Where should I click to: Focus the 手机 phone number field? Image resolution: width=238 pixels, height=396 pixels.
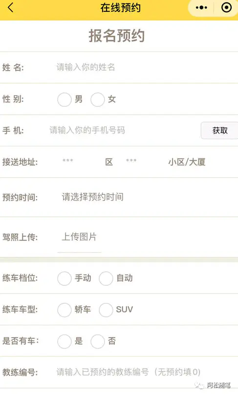coord(124,130)
